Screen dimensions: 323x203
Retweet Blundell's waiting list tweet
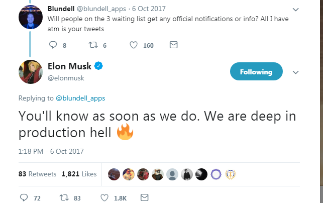click(92, 45)
